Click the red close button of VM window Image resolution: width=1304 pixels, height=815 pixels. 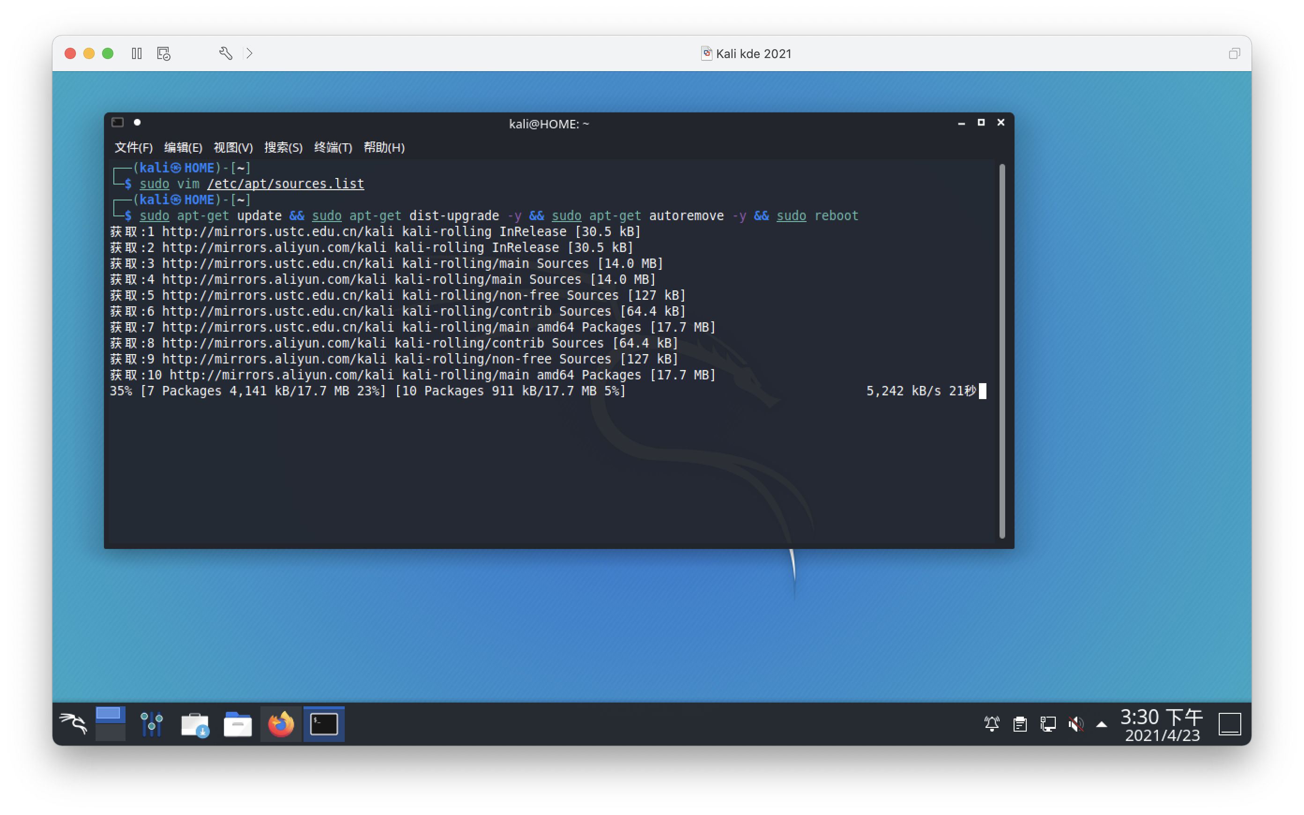[70, 53]
